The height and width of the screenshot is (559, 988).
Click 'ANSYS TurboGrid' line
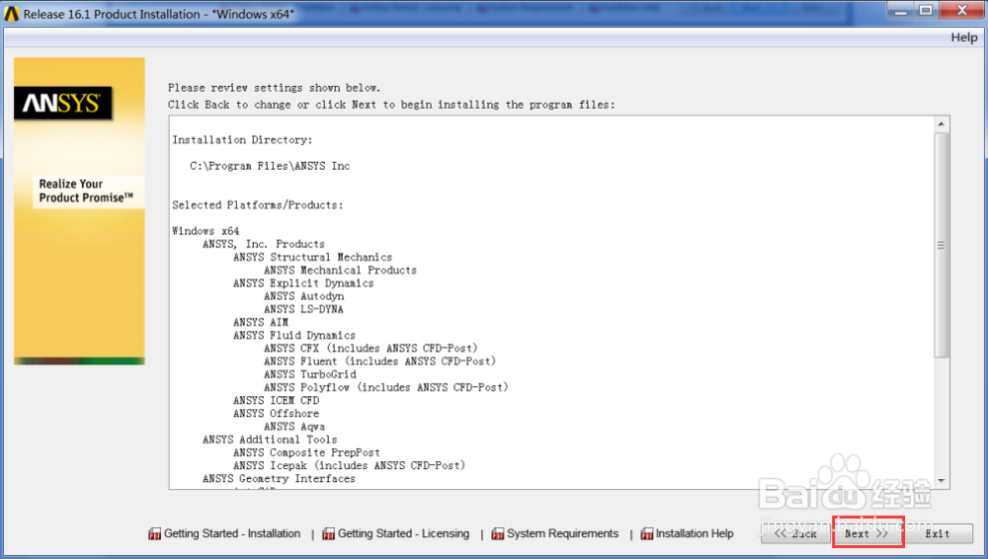(x=310, y=374)
